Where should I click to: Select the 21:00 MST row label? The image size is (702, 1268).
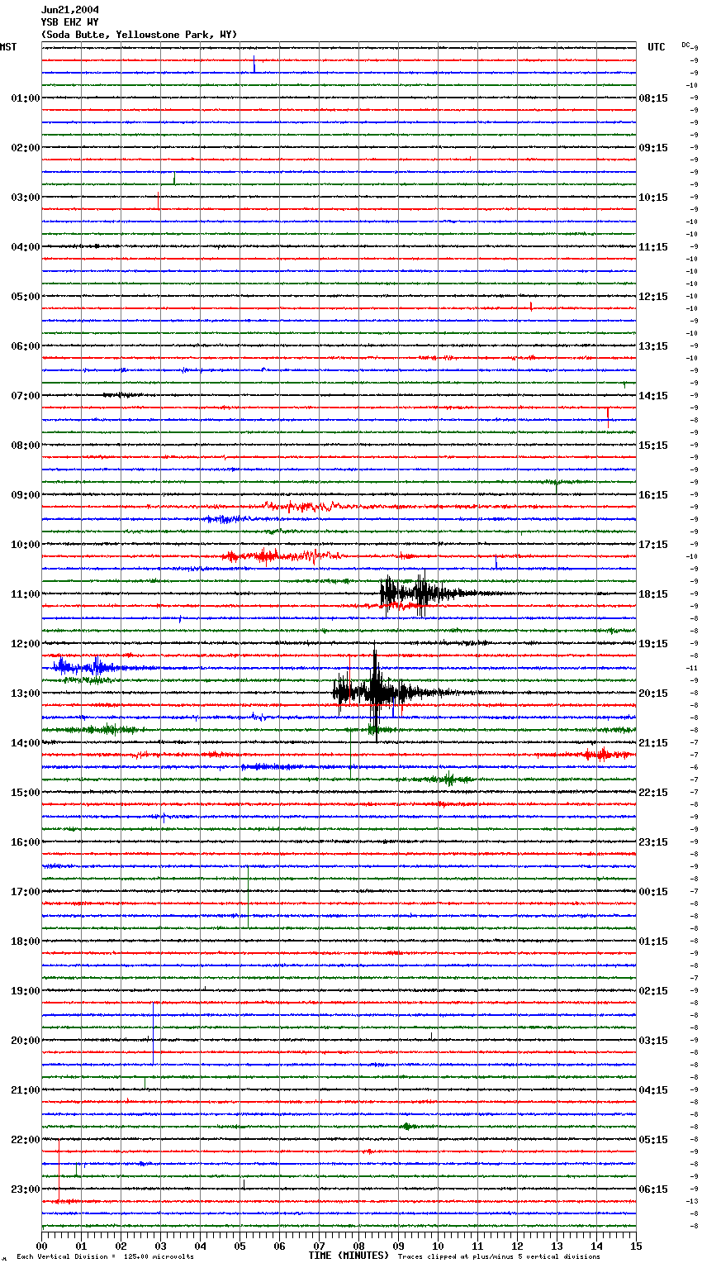(x=25, y=1090)
